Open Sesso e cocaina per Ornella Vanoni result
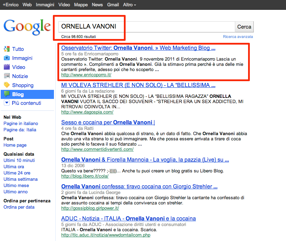The width and height of the screenshot is (286, 241). click(x=108, y=122)
